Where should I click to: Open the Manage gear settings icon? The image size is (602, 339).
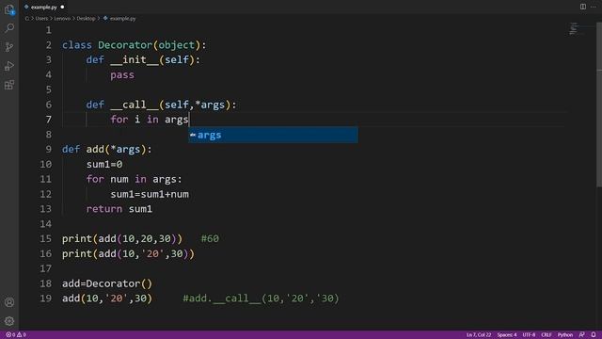[9, 321]
